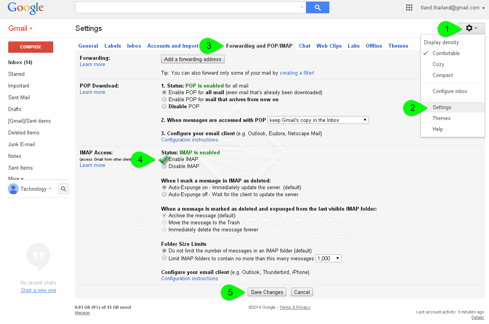Open the Configuration instructions link under POP
Viewport: 489px width, 324px height.
[189, 140]
